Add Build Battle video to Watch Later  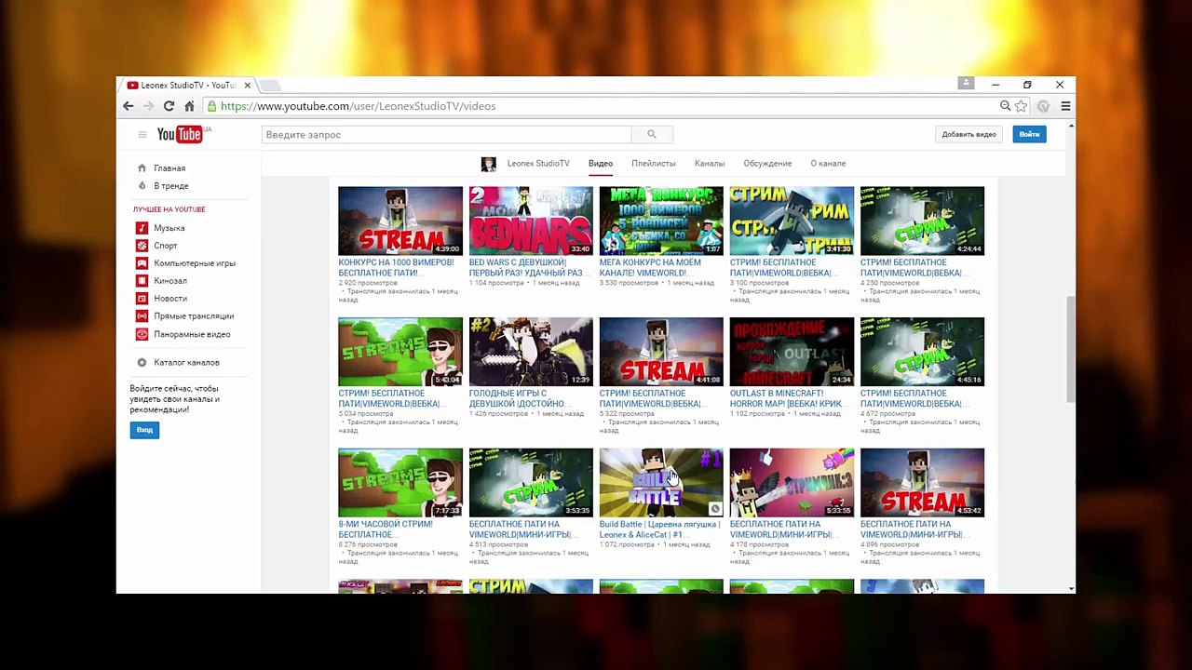714,508
